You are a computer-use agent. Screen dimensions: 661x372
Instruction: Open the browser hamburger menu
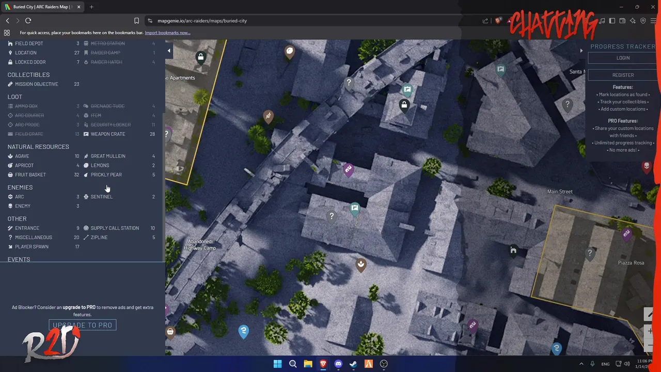[x=653, y=21]
